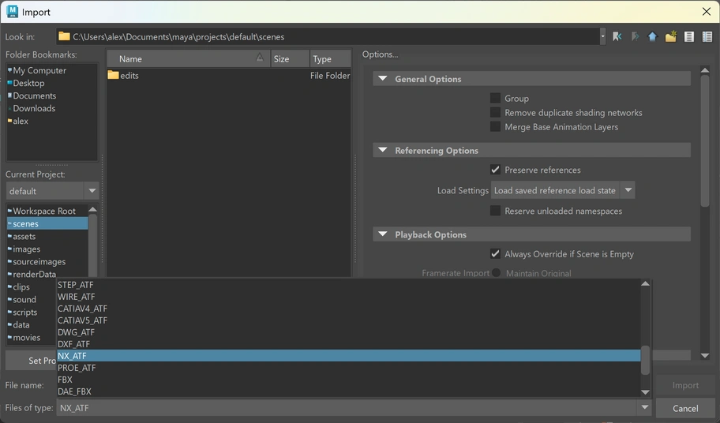Open Files of type dropdown arrow
Image resolution: width=720 pixels, height=423 pixels.
point(645,407)
